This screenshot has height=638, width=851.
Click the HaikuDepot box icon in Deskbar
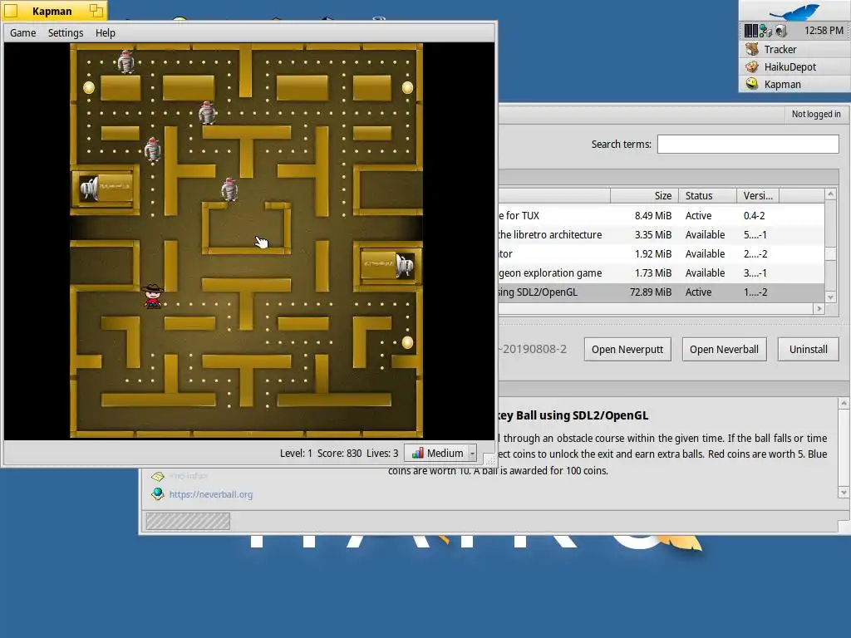(x=751, y=66)
